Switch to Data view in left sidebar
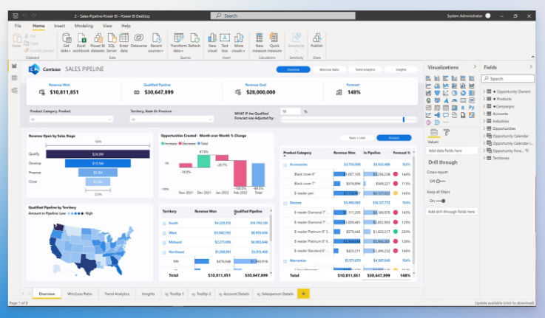 pos(14,78)
